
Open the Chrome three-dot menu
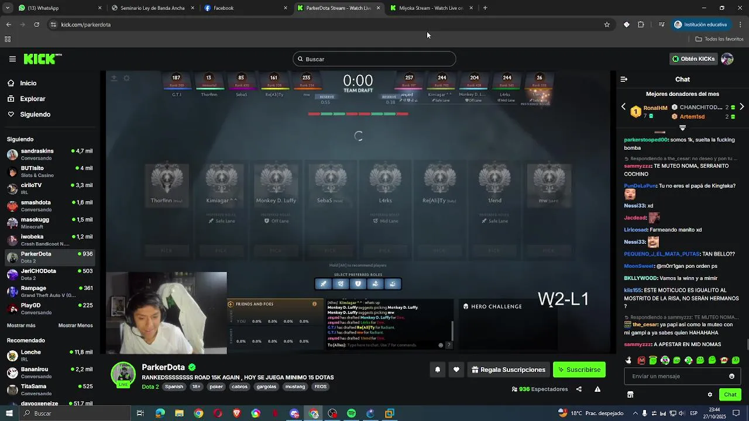pos(740,25)
